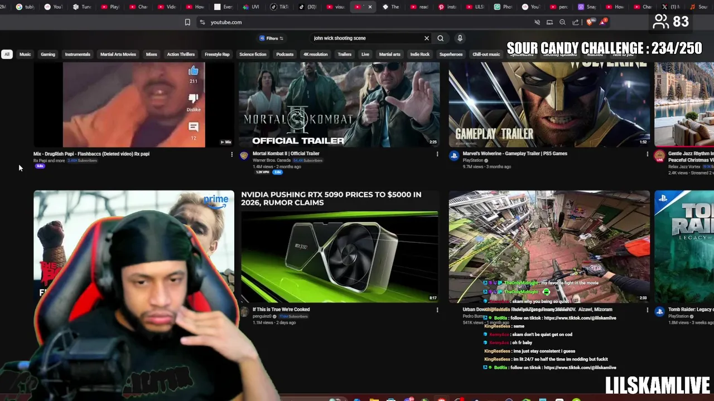Click Warner Bros. Canada channel avatar
The height and width of the screenshot is (401, 714).
[244, 156]
